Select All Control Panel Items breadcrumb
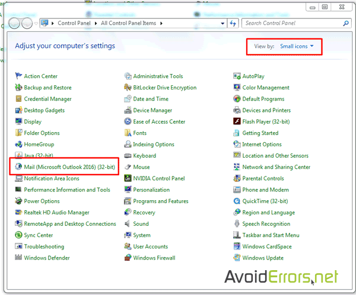This screenshot has height=295, width=356. point(129,24)
